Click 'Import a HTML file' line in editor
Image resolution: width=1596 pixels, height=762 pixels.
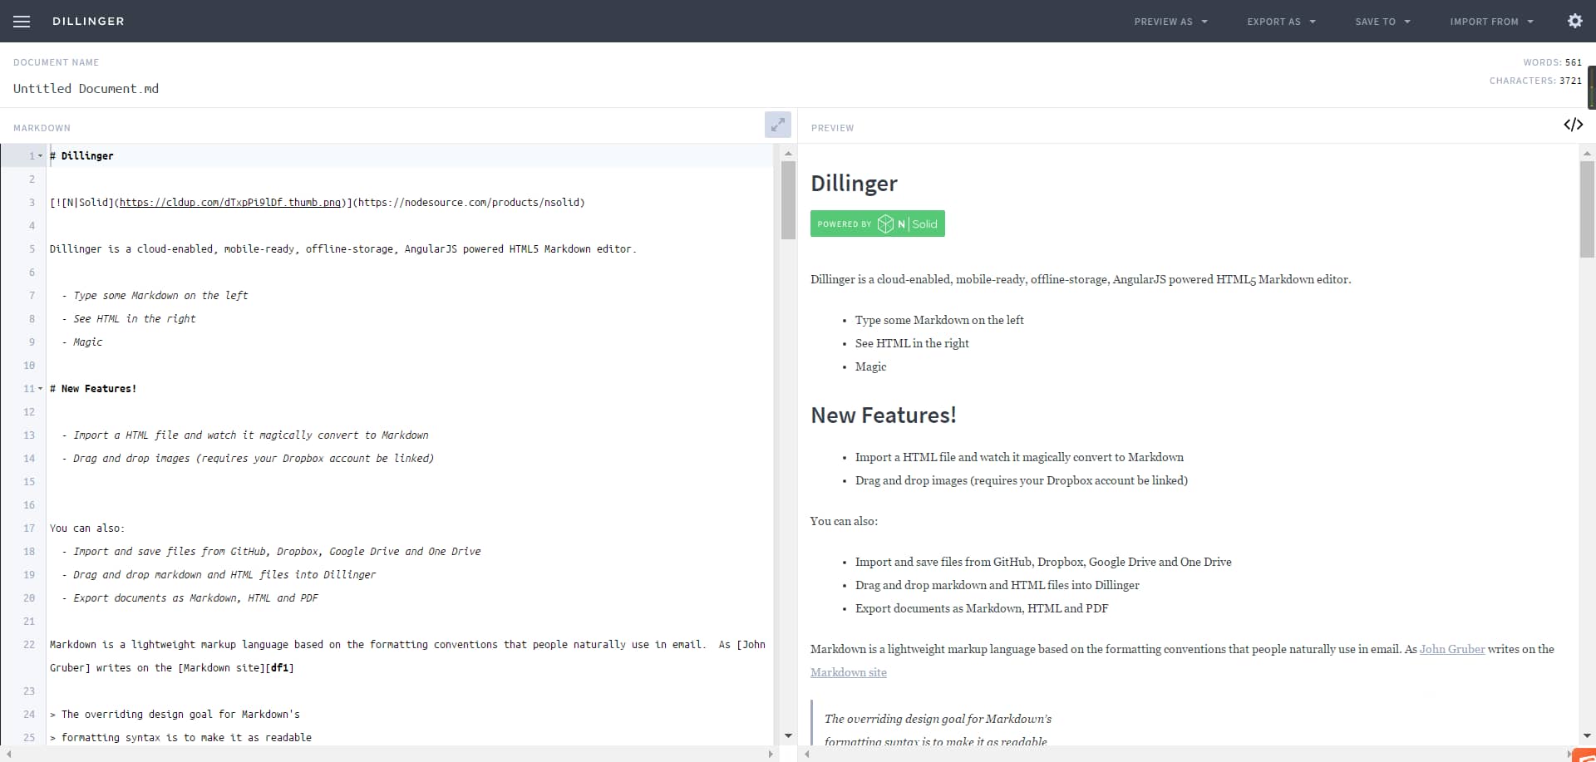click(x=245, y=435)
